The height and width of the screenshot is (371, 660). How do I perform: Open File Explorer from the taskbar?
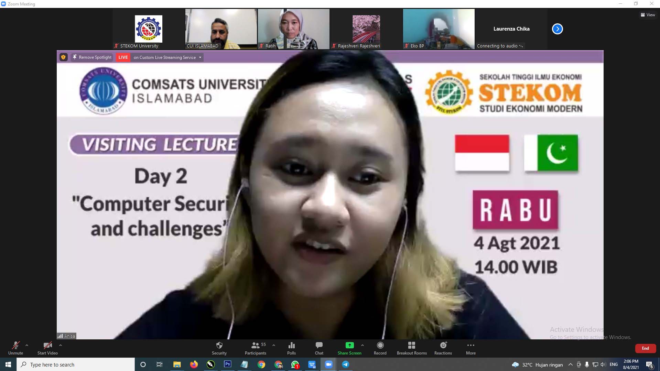click(x=177, y=364)
